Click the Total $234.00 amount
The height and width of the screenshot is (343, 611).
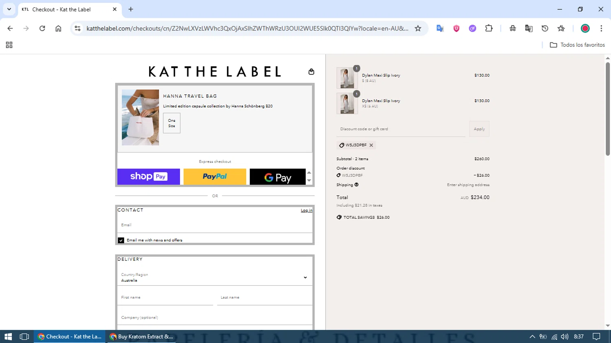(x=480, y=197)
